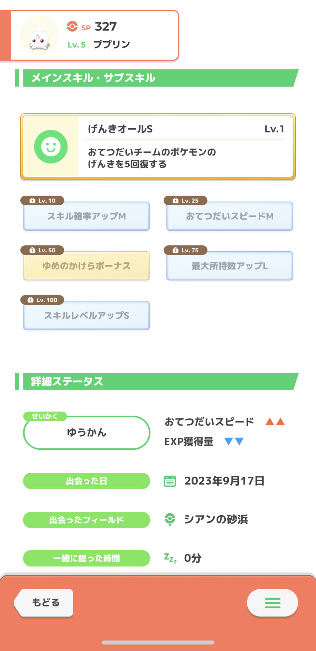Viewport: 316px width, 651px height.
Task: Tap the 出会った日 label
Action: (x=86, y=481)
